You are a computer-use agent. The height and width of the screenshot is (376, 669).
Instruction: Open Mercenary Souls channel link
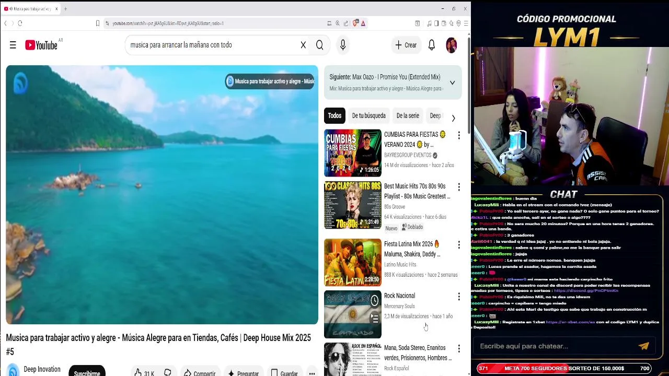pyautogui.click(x=399, y=306)
